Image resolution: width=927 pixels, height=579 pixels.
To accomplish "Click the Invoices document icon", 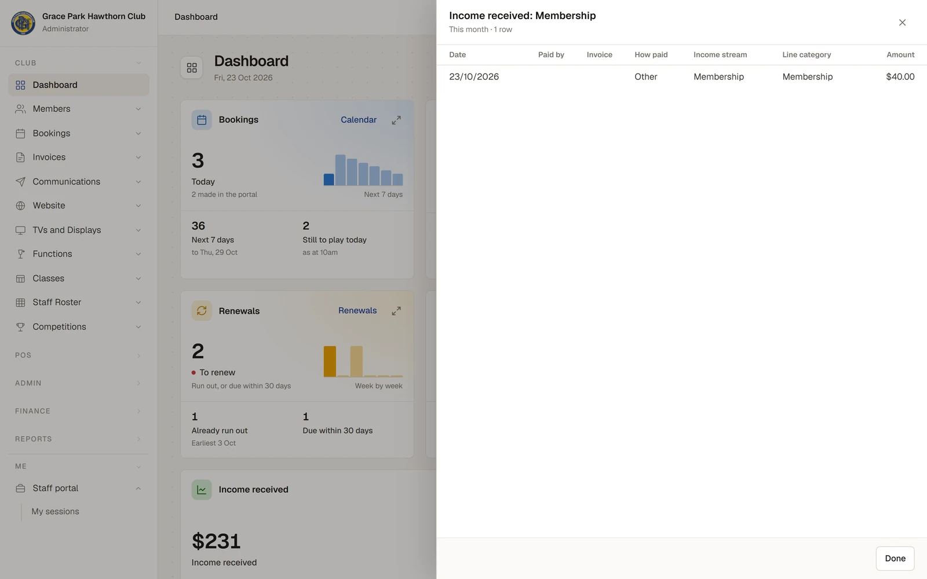I will 20,157.
